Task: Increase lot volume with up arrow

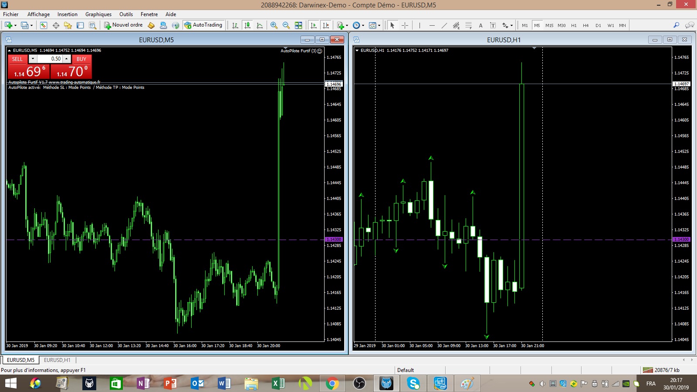Action: [x=67, y=59]
